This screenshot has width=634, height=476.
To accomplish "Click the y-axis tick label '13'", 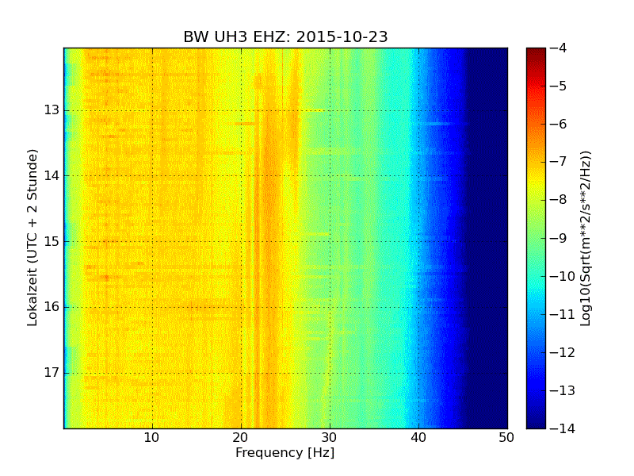I will point(52,110).
